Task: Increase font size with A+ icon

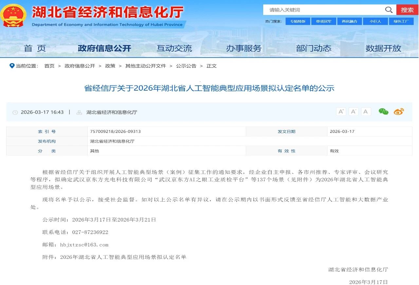Action: [341, 112]
